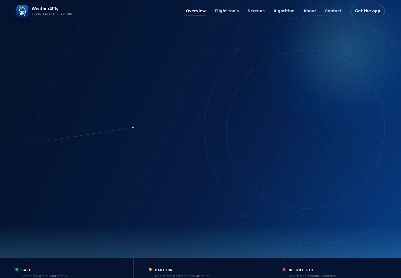Click 'Conditions within your profile' text
Screen dimensions: 401x278
click(x=44, y=276)
